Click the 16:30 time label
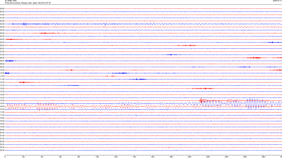Viewport: 282px width, 158px height. 2,109
